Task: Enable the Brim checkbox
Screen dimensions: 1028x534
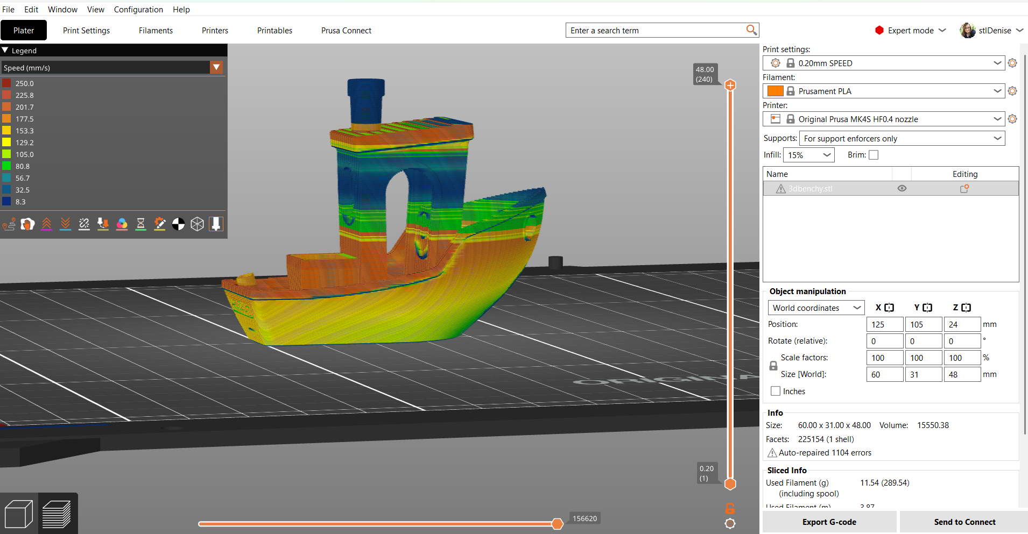Action: point(874,155)
